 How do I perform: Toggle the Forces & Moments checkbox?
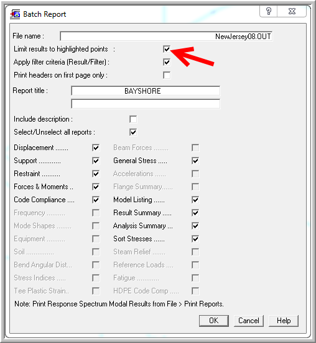96,187
